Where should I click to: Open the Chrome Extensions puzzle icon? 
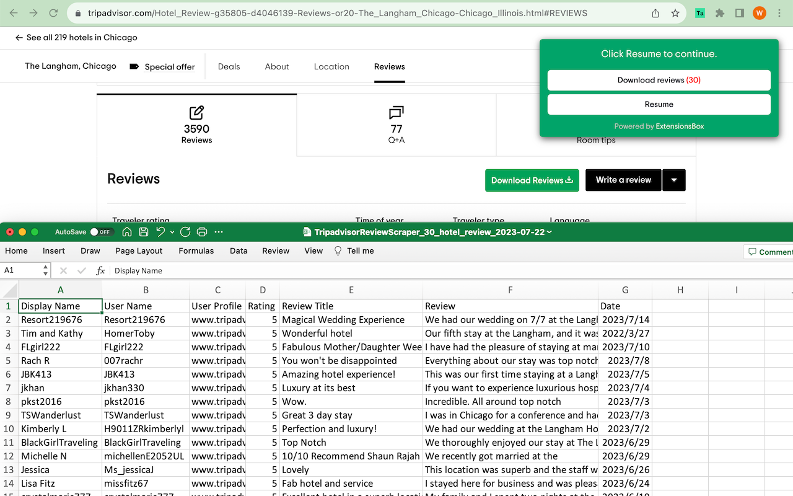tap(720, 13)
